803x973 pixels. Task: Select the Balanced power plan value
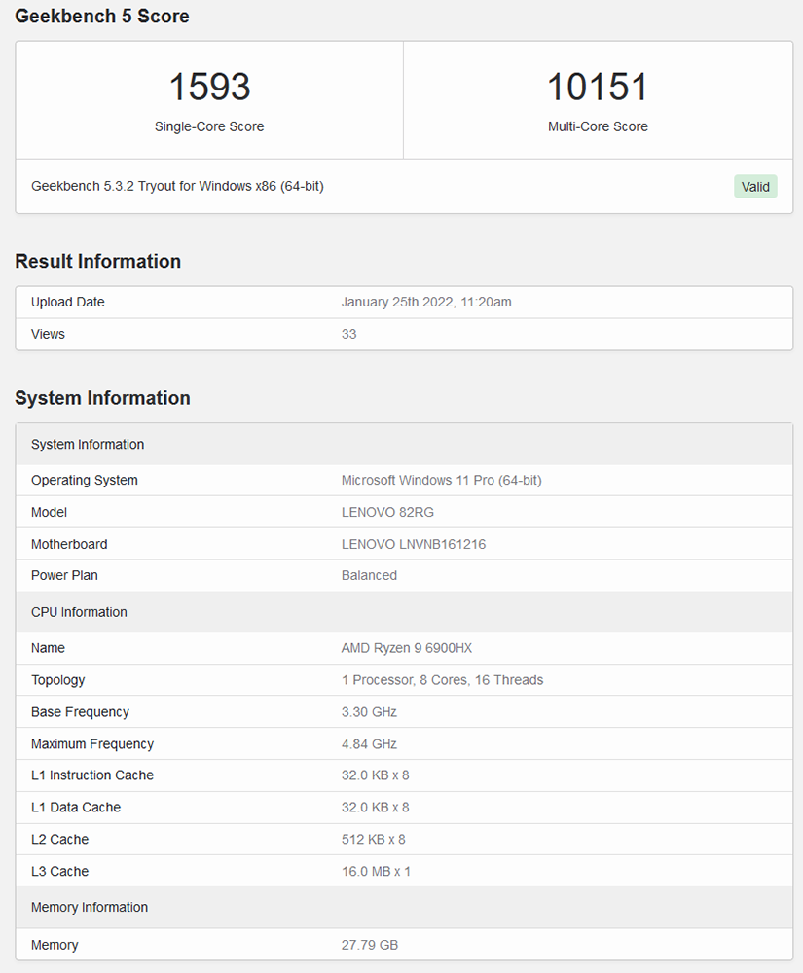click(369, 575)
